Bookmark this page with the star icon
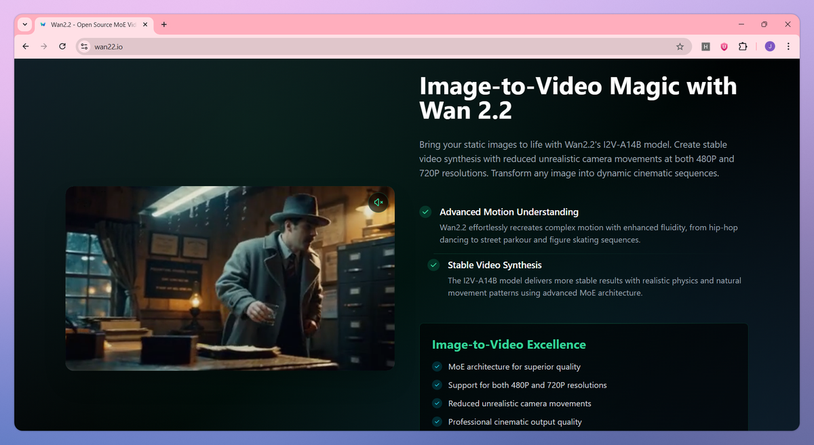Image resolution: width=814 pixels, height=445 pixels. pos(680,47)
